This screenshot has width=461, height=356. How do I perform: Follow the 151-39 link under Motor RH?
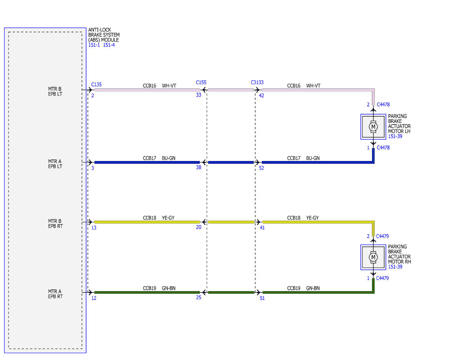pyautogui.click(x=396, y=267)
